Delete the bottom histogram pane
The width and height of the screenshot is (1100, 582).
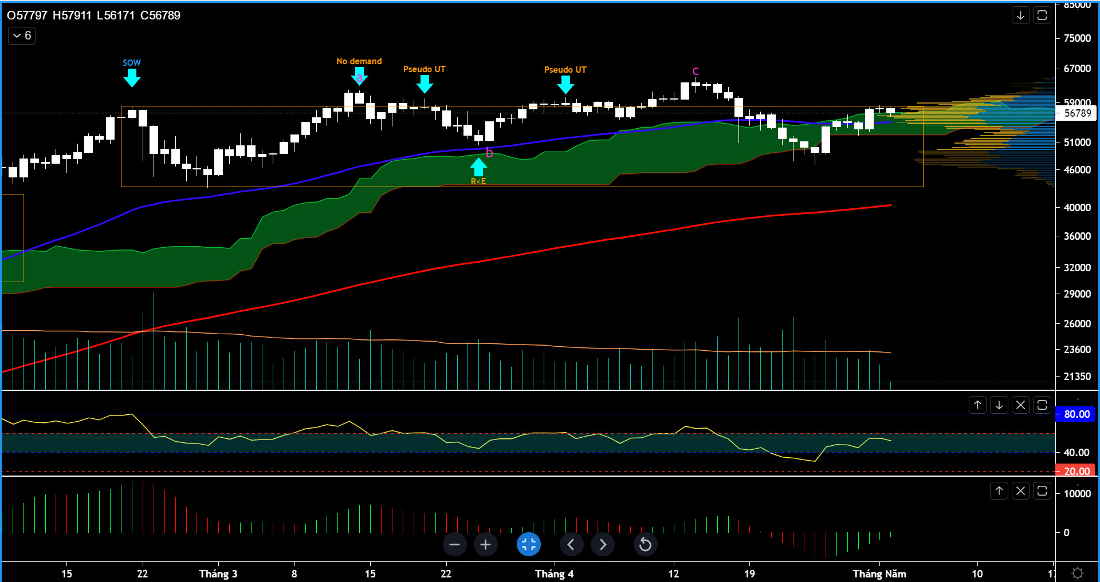[x=1020, y=491]
